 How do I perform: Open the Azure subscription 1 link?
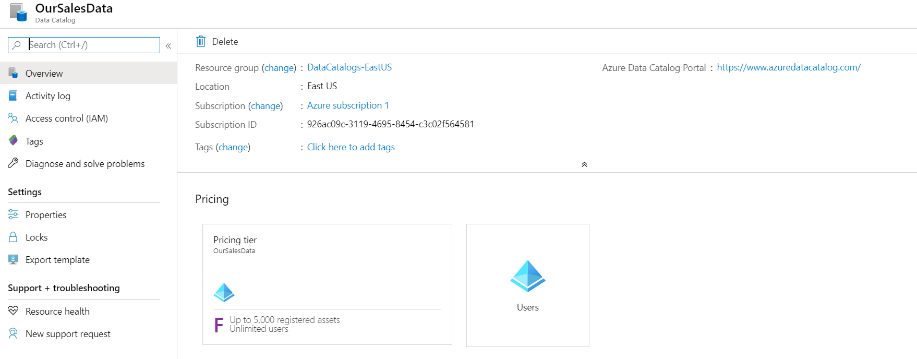348,105
